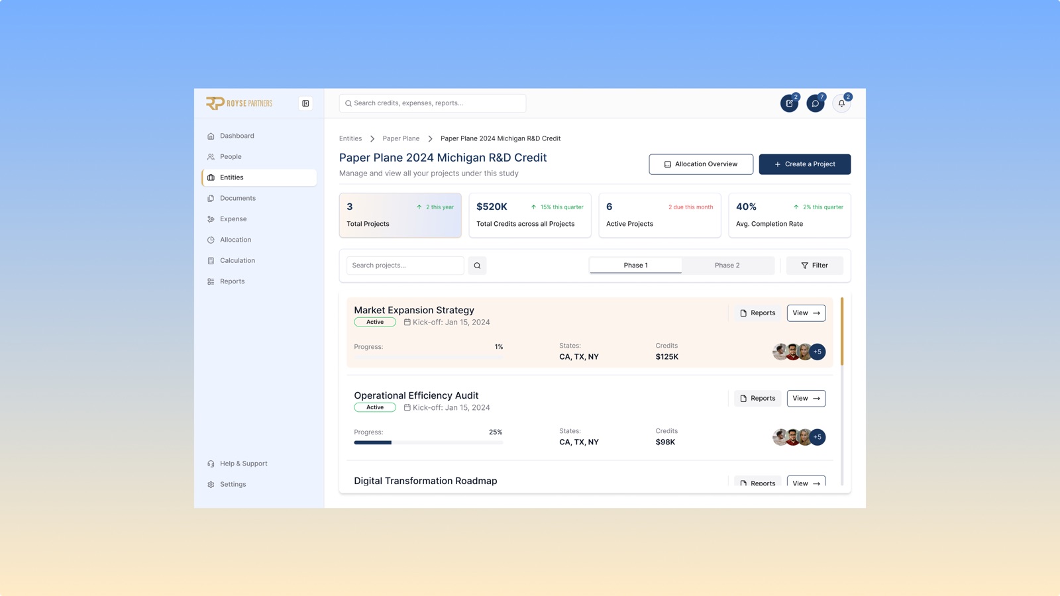Open the Documents section
Image resolution: width=1060 pixels, height=596 pixels.
(x=259, y=198)
